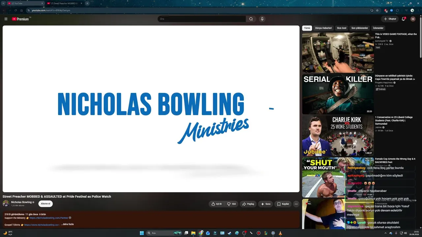The height and width of the screenshot is (237, 422).
Task: Click the main video player
Action: (x=151, y=109)
